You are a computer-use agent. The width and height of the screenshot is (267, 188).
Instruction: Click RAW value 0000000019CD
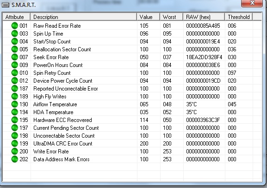pos(203,81)
